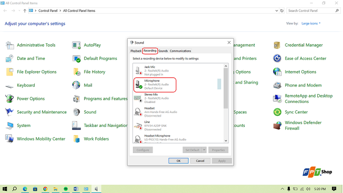Open the System icon
343x193 pixels.
(x=9, y=125)
